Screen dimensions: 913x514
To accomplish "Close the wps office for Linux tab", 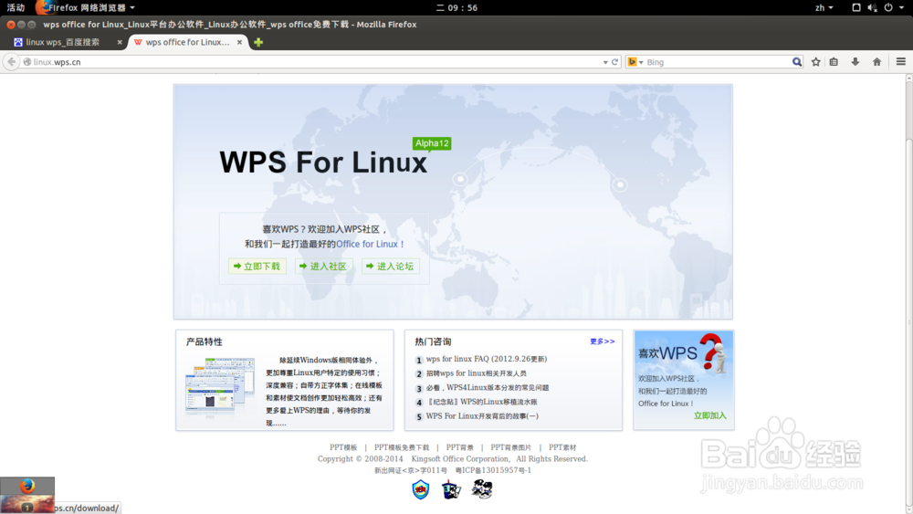I will click(239, 42).
